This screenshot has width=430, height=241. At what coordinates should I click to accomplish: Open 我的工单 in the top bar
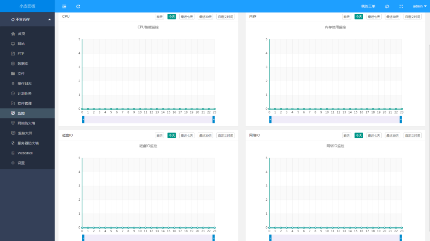point(368,6)
